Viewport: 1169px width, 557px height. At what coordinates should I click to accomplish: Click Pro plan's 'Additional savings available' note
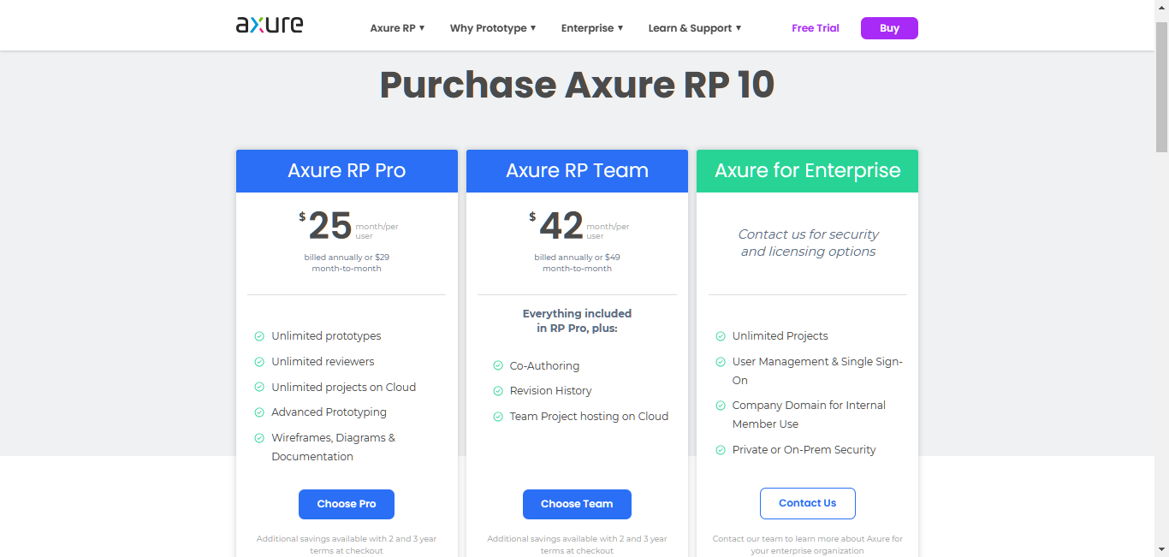(347, 545)
